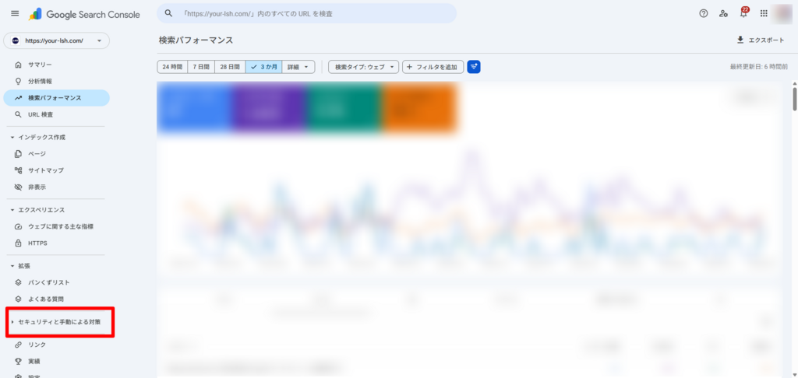This screenshot has width=798, height=378.
Task: Click the orange metric card
Action: pyautogui.click(x=418, y=107)
